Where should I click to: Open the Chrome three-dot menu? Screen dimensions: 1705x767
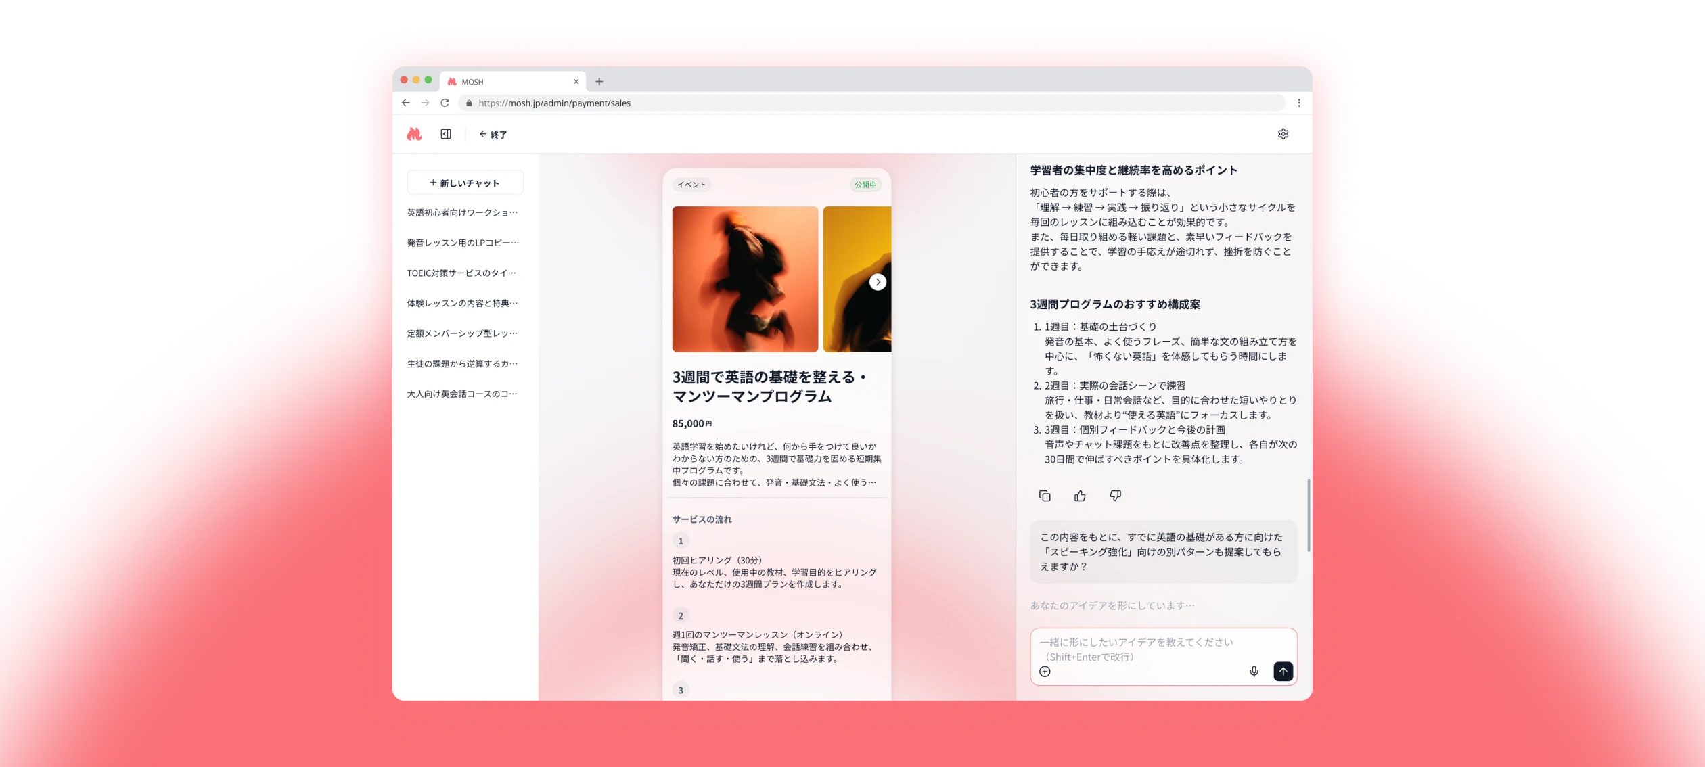pyautogui.click(x=1298, y=103)
